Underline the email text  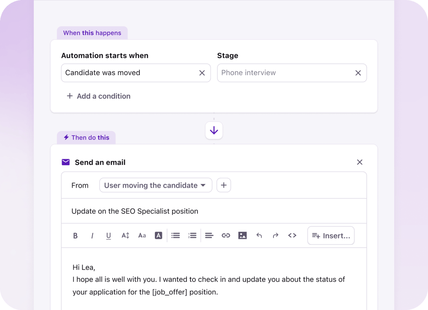click(x=109, y=235)
